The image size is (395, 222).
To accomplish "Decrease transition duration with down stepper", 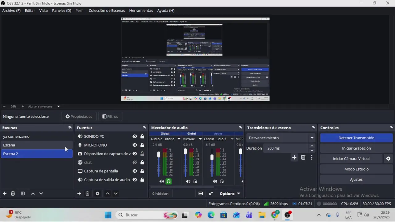I will [312, 150].
